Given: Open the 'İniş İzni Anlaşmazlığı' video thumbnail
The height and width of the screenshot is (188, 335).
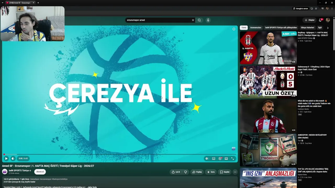Looking at the screenshot, I should click(x=268, y=178).
